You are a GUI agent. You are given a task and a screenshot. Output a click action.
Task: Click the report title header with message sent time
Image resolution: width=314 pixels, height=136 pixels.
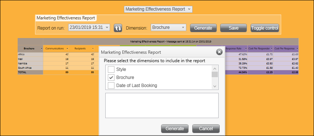171,42
